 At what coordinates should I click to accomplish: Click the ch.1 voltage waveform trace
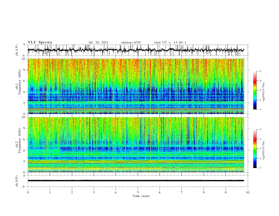(x=136, y=50)
